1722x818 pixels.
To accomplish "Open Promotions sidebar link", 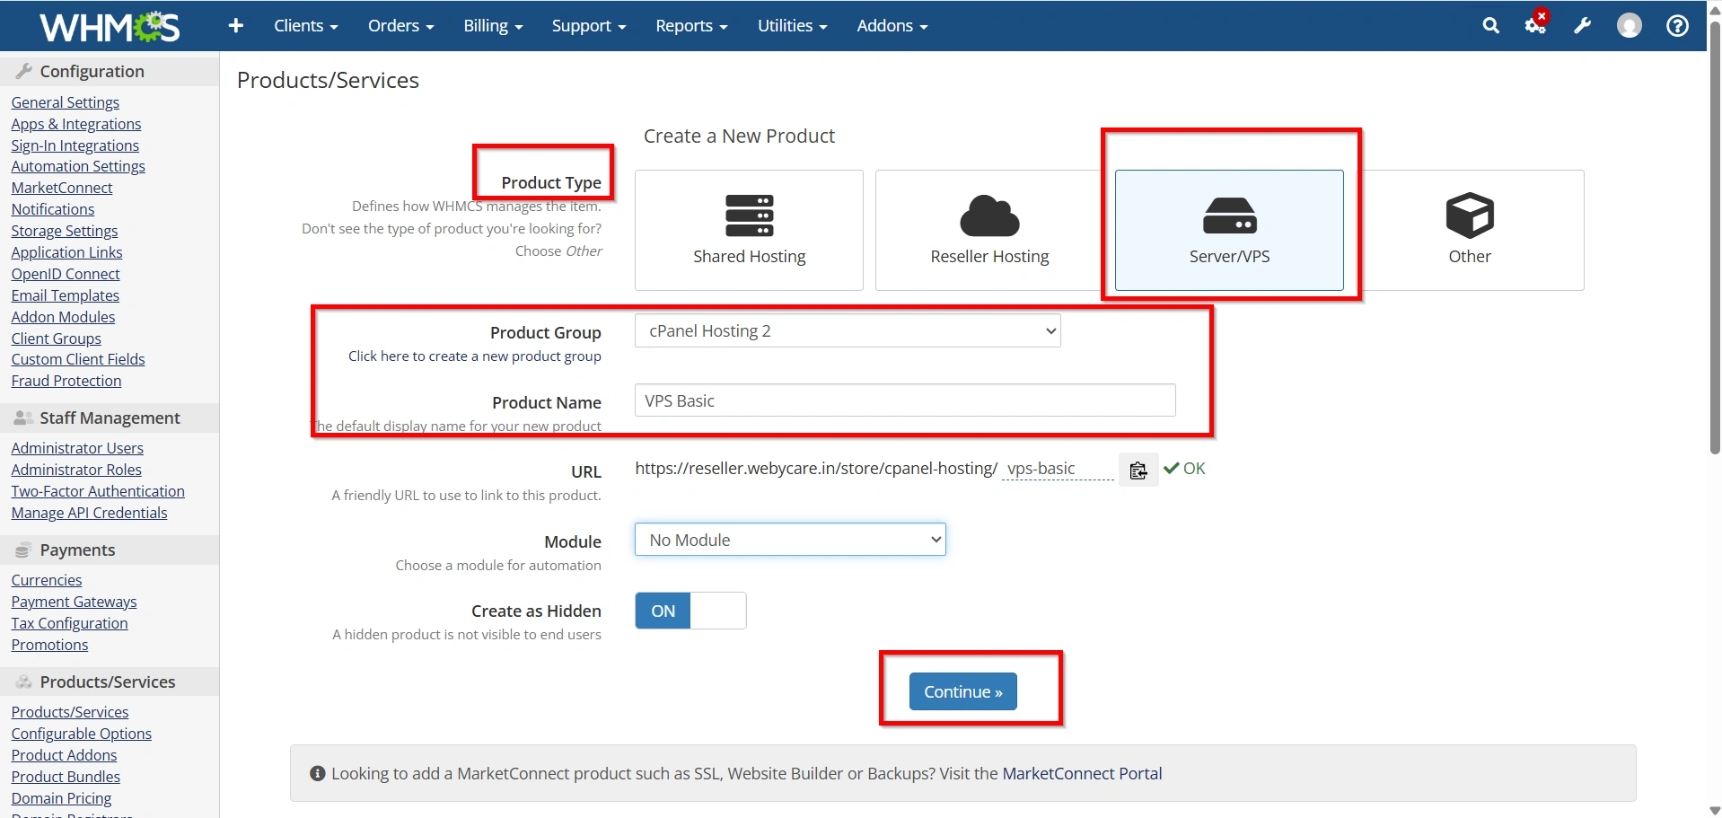I will 50,645.
